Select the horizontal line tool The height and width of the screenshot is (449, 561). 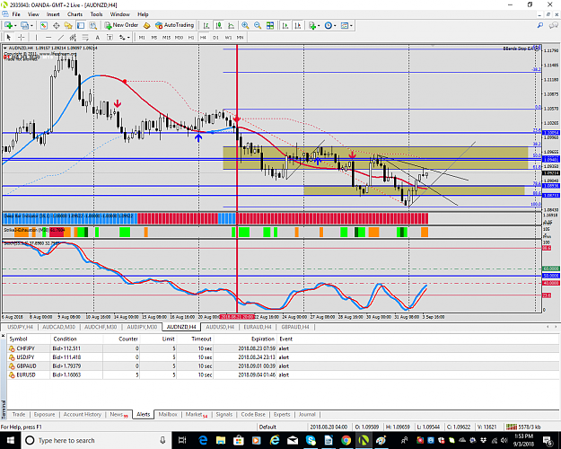48,37
